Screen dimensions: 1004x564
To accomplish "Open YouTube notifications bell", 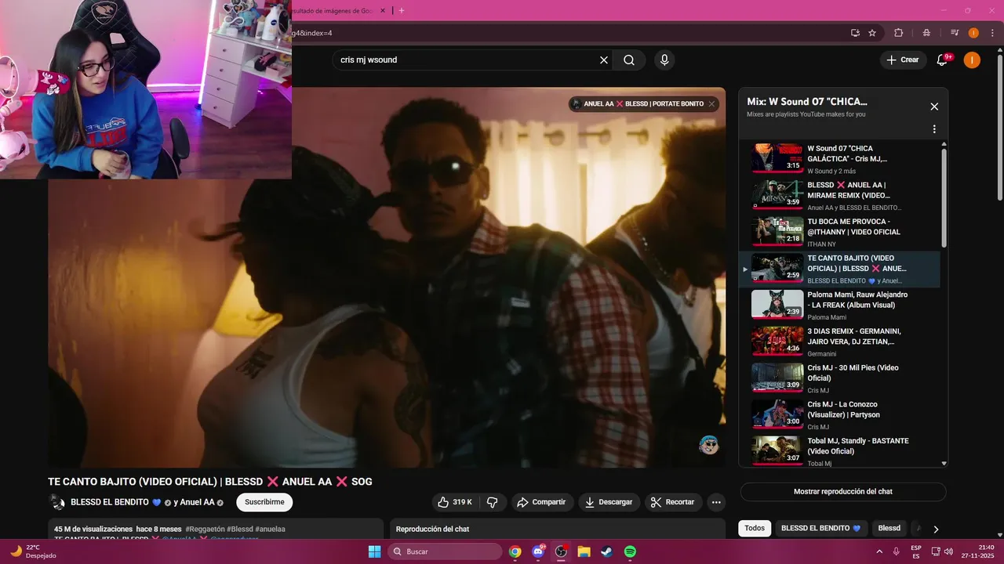I will (944, 60).
